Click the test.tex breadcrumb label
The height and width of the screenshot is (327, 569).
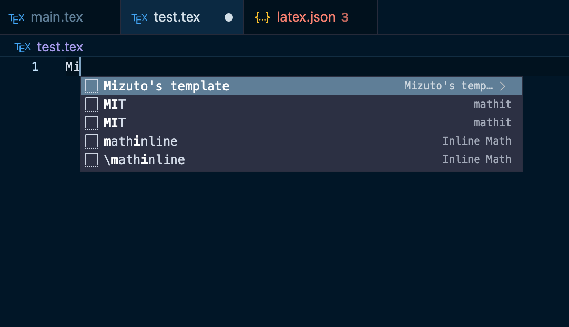pyautogui.click(x=60, y=47)
